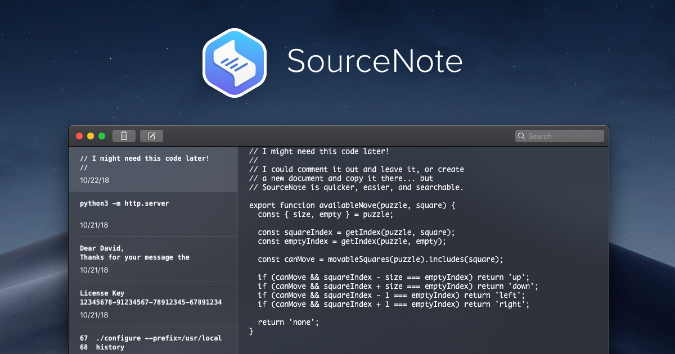The image size is (675, 354).
Task: Focus the Search input field
Action: click(560, 136)
